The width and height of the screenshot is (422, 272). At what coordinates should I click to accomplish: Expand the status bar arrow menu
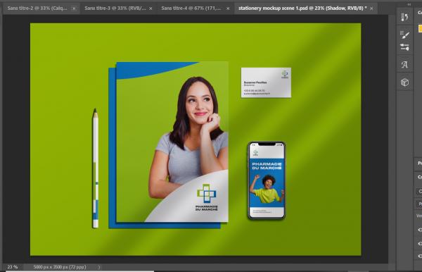click(x=99, y=267)
